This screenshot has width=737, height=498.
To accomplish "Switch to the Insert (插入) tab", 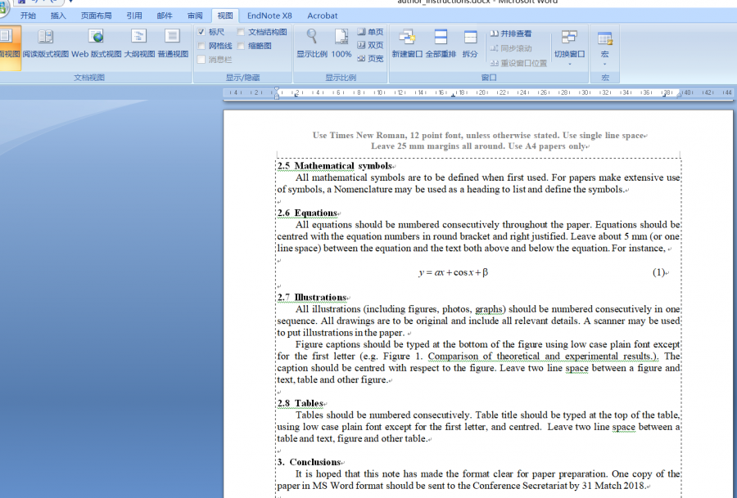I will pos(58,16).
